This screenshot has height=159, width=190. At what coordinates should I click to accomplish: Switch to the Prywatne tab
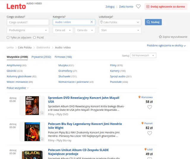point(41,57)
